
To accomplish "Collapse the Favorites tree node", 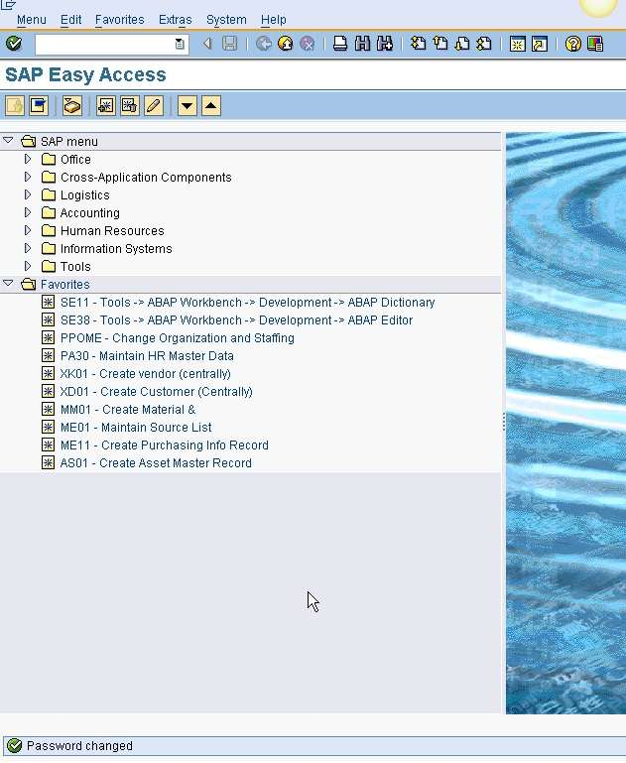I will 8,283.
